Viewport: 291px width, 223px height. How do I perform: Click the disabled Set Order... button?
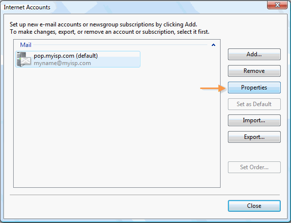click(x=254, y=167)
